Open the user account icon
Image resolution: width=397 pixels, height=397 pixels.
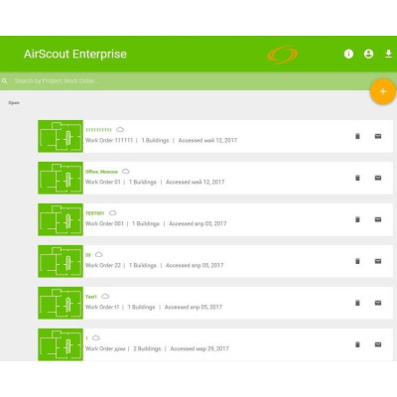(x=368, y=54)
